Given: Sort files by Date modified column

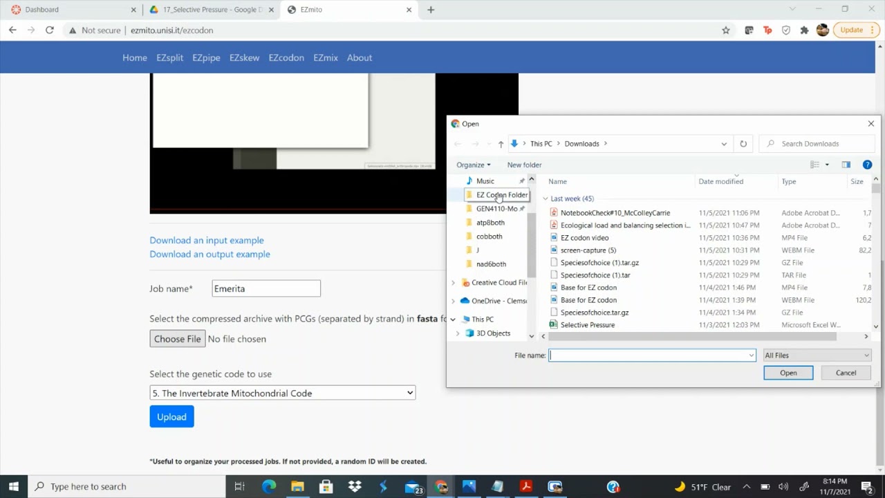Looking at the screenshot, I should click(720, 181).
